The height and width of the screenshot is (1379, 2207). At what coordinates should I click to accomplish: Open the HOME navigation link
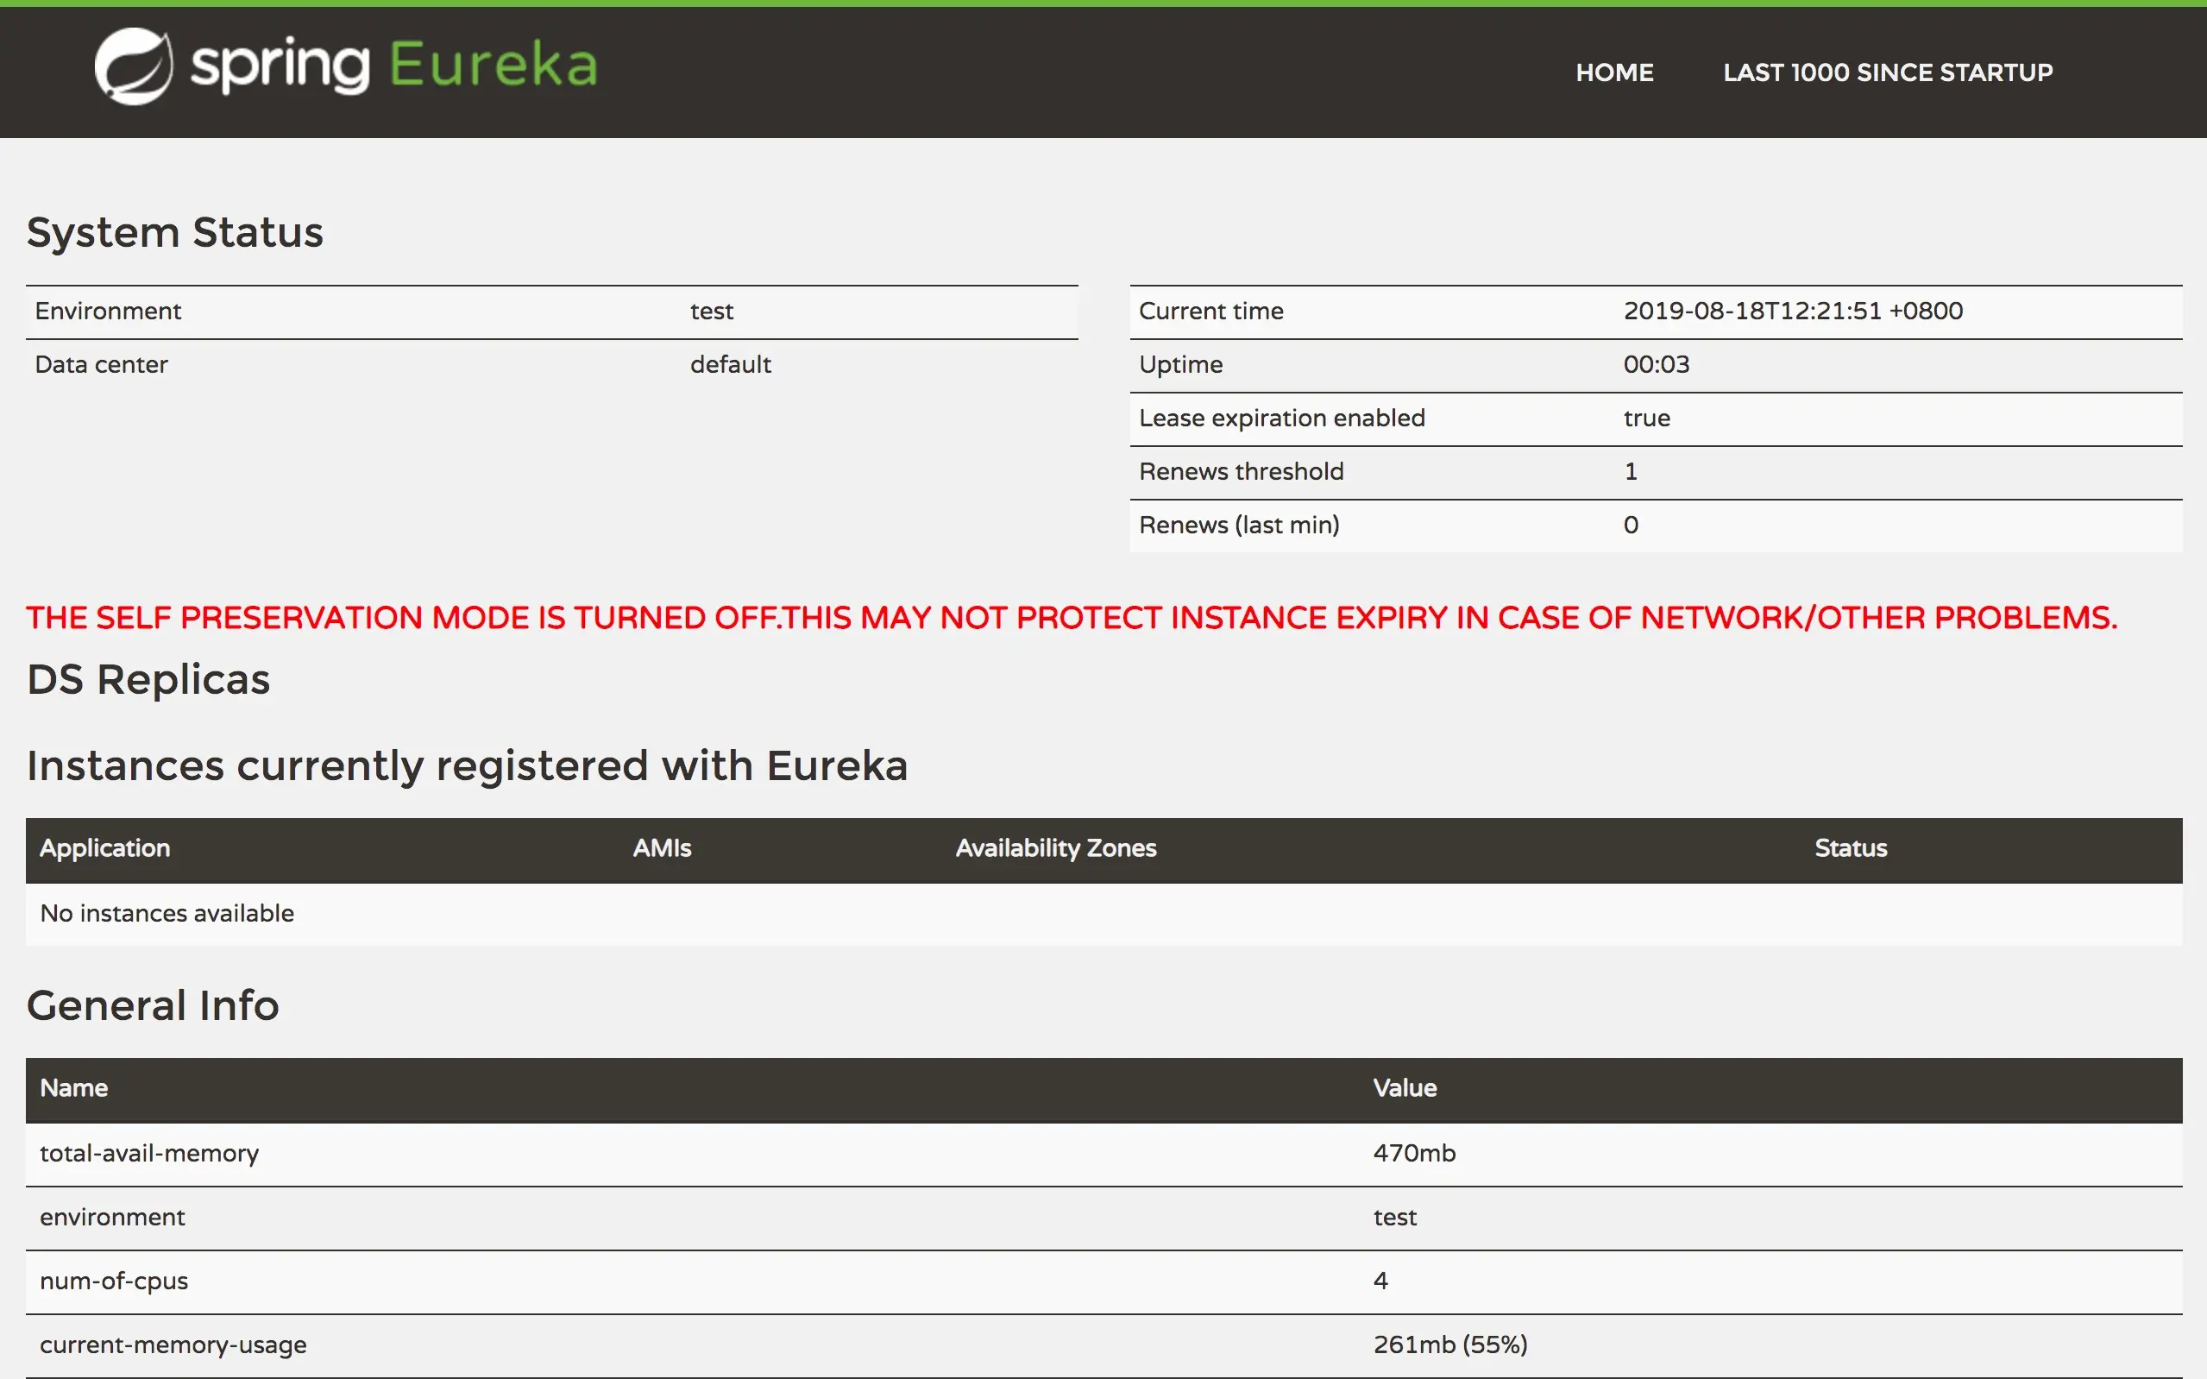click(x=1613, y=73)
